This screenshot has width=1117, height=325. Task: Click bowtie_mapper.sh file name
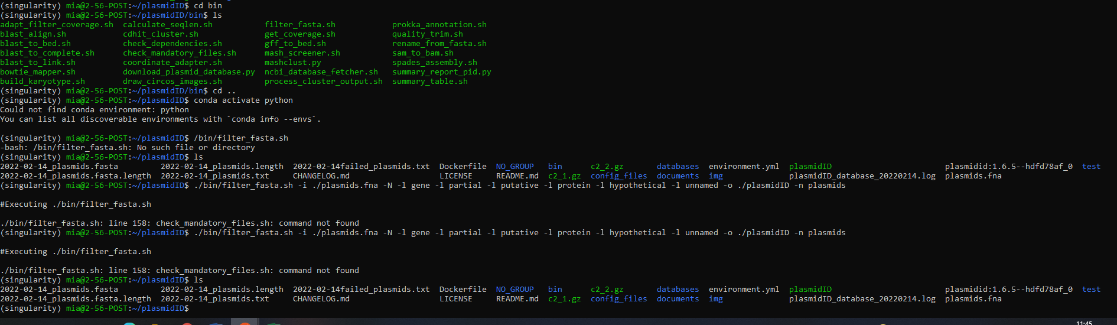pos(38,72)
